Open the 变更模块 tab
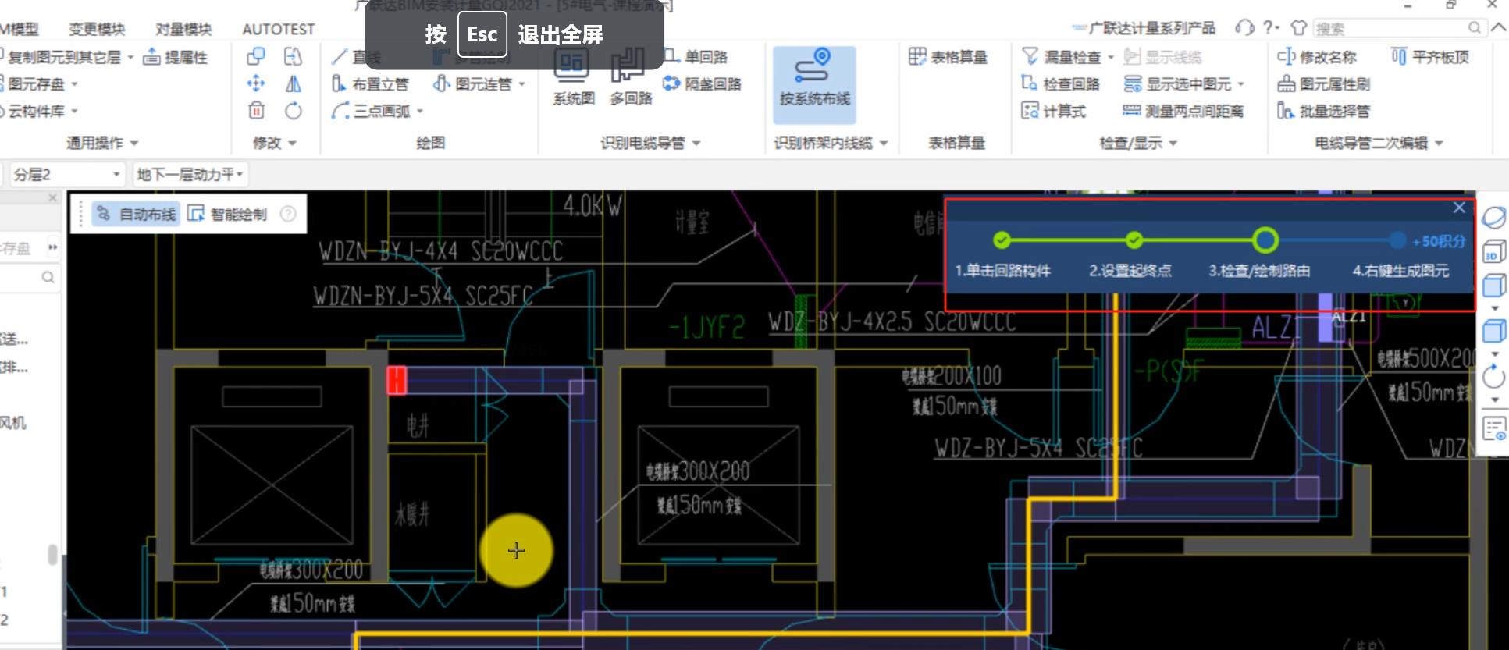1509x650 pixels. tap(97, 29)
